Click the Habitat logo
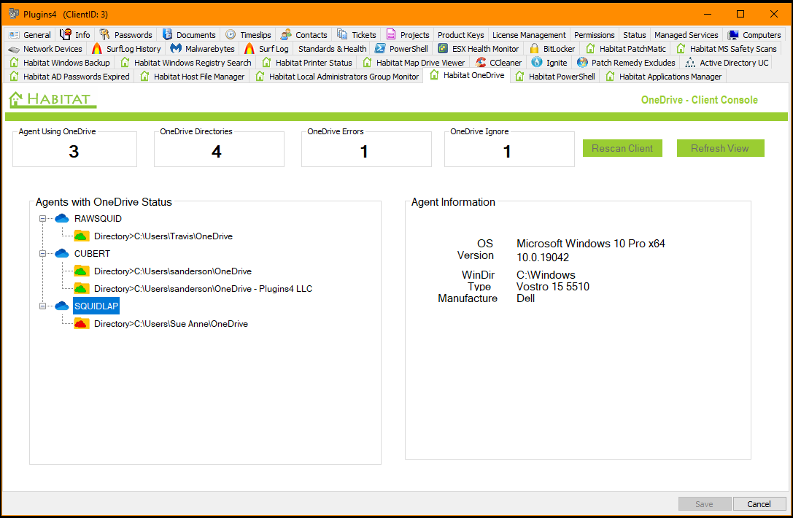 point(52,100)
